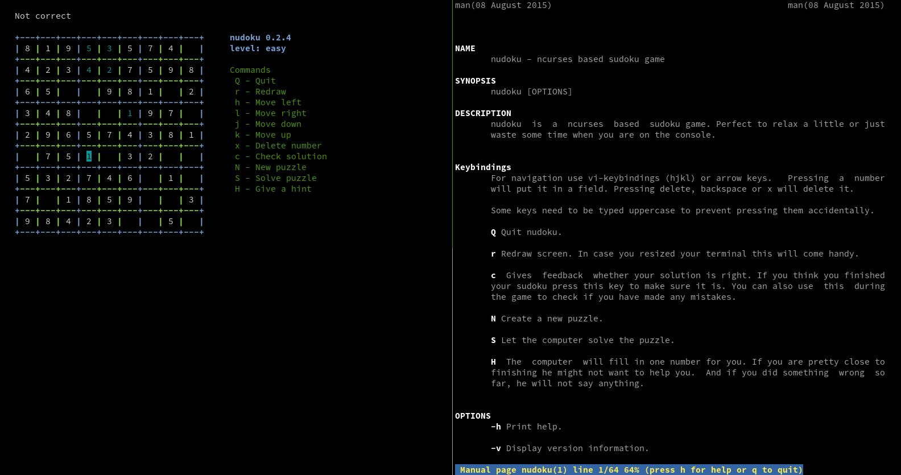Click the 'nudoku [OPTIONS]' synopsis line
Viewport: 901px width, 475px height.
(x=532, y=92)
